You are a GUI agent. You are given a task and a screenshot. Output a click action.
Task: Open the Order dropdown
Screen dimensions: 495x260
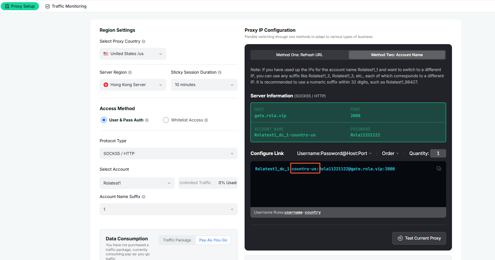coord(390,154)
